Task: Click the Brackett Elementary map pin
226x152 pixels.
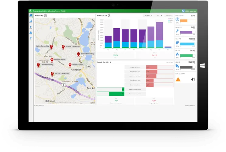Action: click(x=52, y=74)
